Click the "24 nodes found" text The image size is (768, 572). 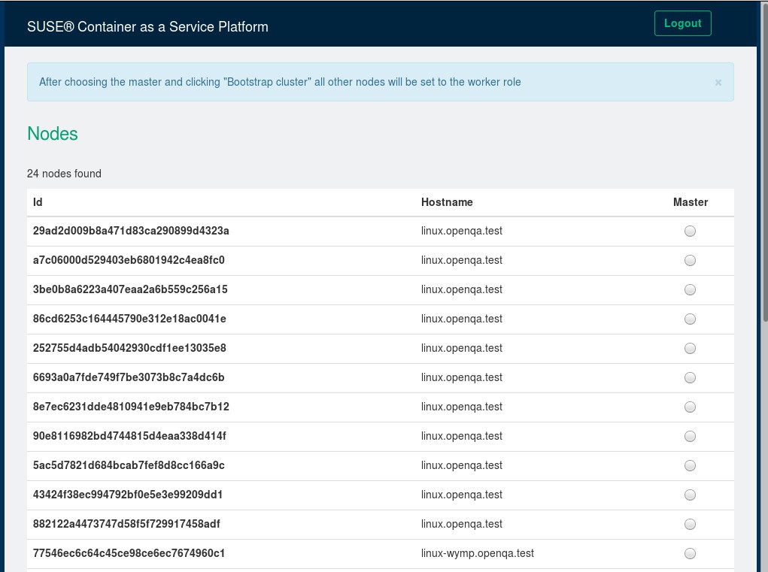[64, 174]
